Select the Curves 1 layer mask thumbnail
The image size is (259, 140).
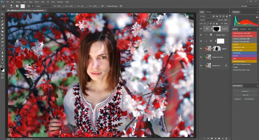[216, 29]
